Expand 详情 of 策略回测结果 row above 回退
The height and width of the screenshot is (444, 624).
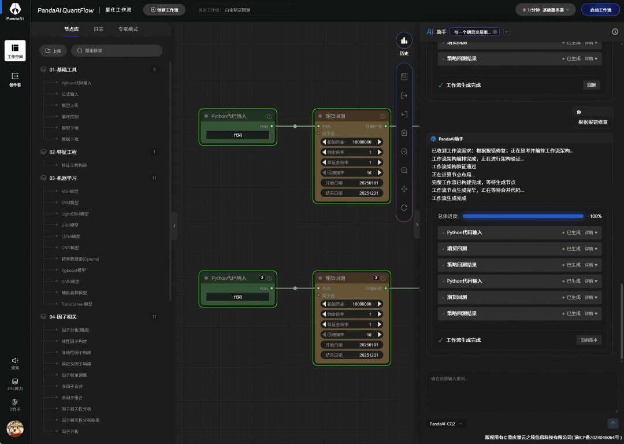click(x=591, y=58)
